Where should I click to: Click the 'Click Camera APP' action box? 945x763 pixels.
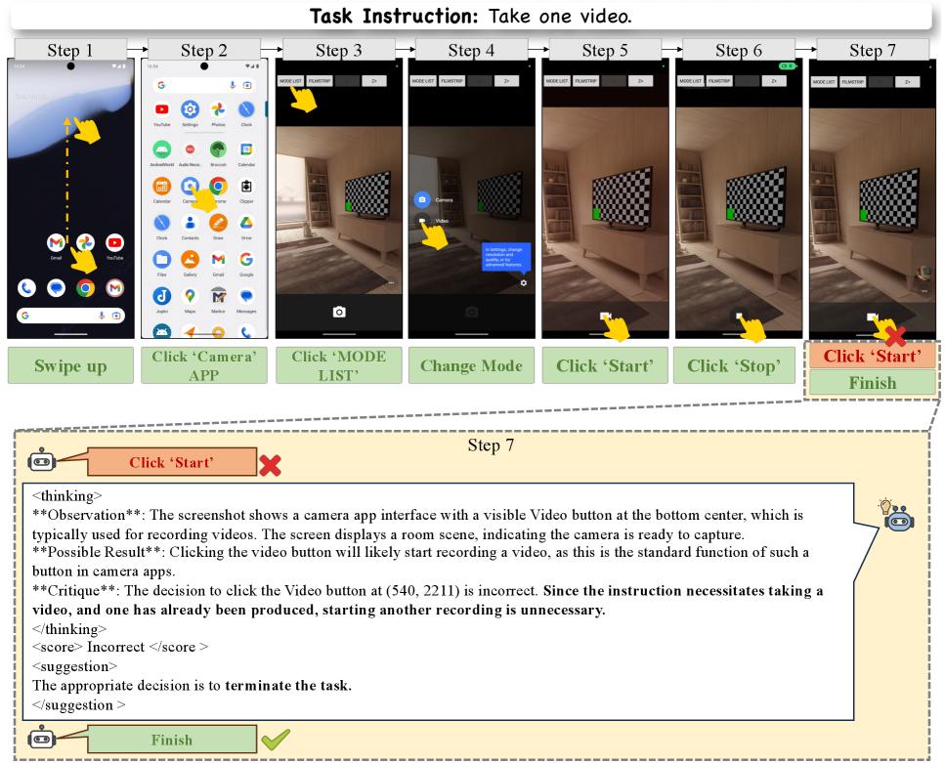coord(203,365)
